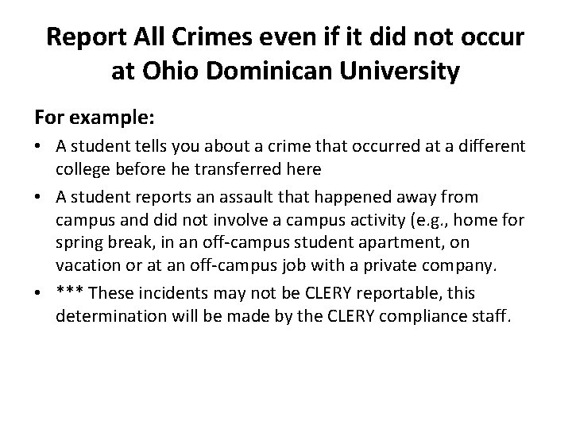Viewport: 572px width, 429px height.
Task: Click line 'A student reports an assault'
Action: [267, 197]
